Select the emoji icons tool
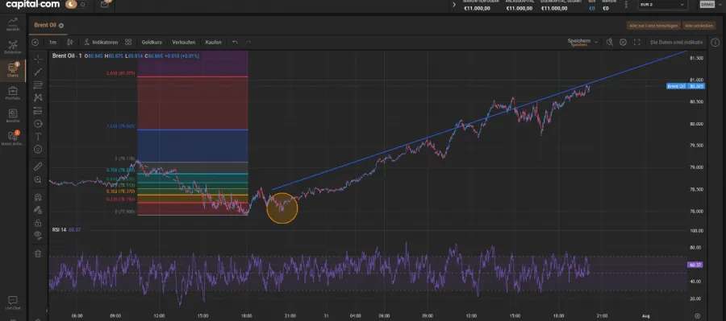Viewport: 726px width, 321px height. coord(38,149)
